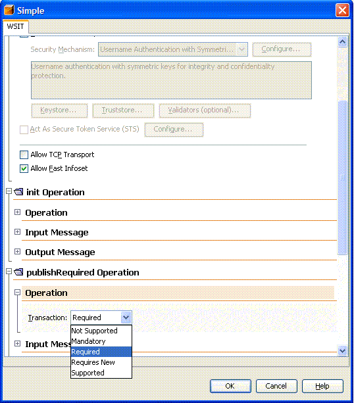
Task: Click the init Operation heading
Action: (x=55, y=192)
